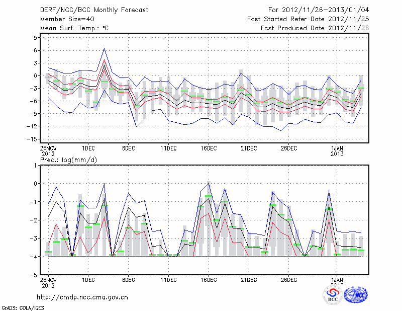Select 26NOV 2012 on temperature chart axis
Viewport: 402px width, 311px height.
coord(48,150)
